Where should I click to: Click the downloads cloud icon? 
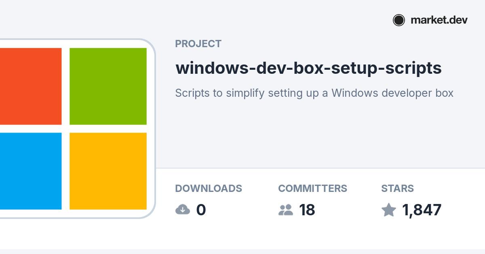pos(183,210)
